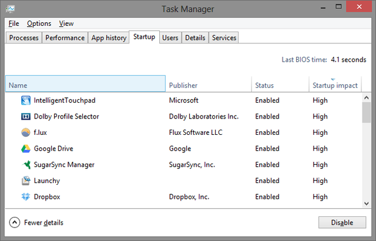This screenshot has height=241, width=376.
Task: Select the Dolby Profile Selector entry
Action: (x=66, y=117)
